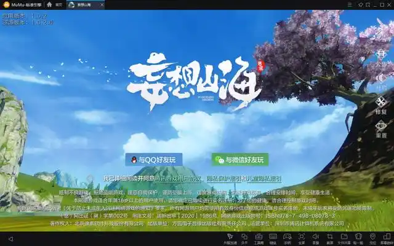Click the MuMu logo in the title bar
This screenshot has width=394, height=246.
click(x=6, y=5)
